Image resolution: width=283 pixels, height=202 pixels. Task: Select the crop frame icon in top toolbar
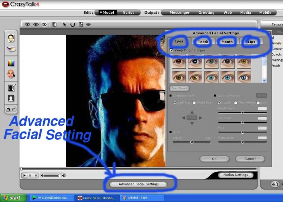[54, 24]
